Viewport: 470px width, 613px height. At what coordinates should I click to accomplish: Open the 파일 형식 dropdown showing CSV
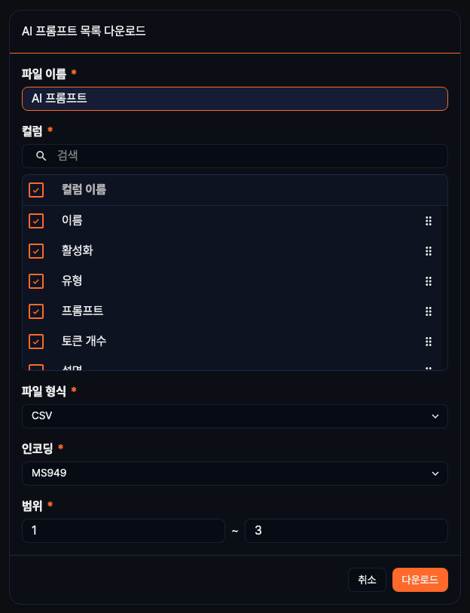[234, 415]
